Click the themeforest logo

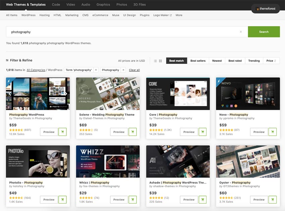point(265,8)
